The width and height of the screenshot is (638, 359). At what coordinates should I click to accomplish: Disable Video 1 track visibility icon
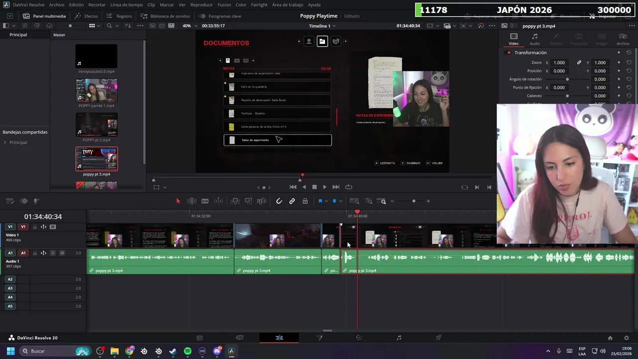click(x=53, y=227)
